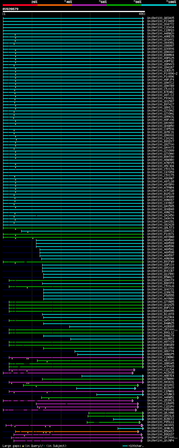Select UniRef100_C0P5X6 label
The image size is (179, 448).
pos(161,129)
